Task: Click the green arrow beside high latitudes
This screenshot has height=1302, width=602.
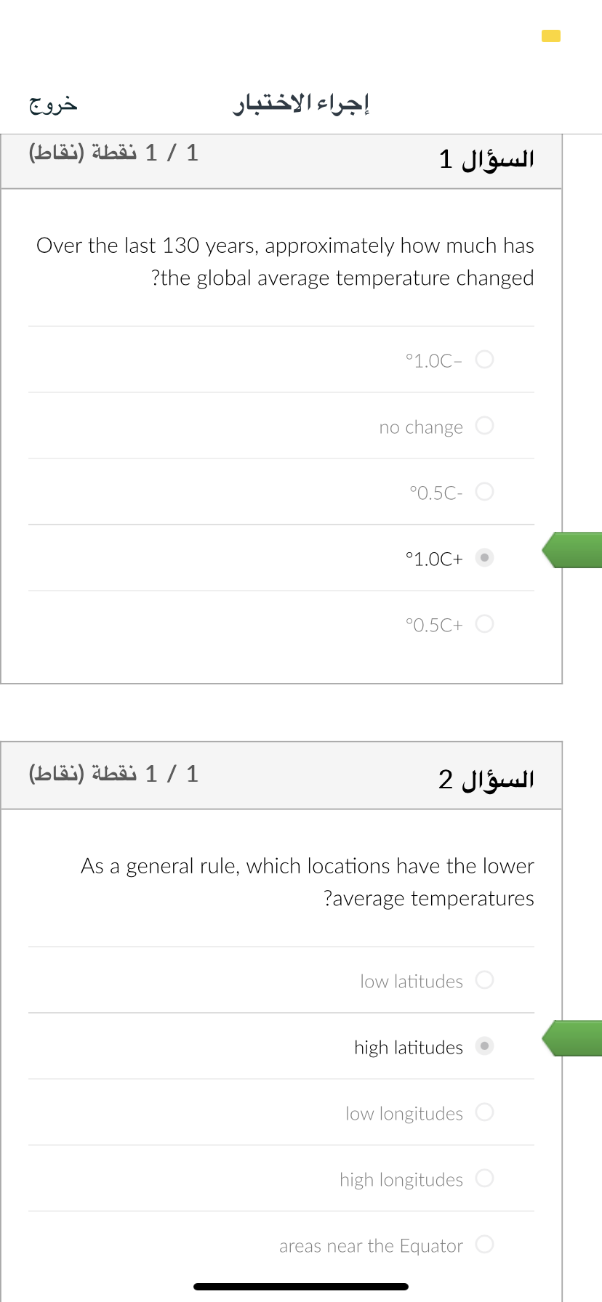Action: (572, 1038)
